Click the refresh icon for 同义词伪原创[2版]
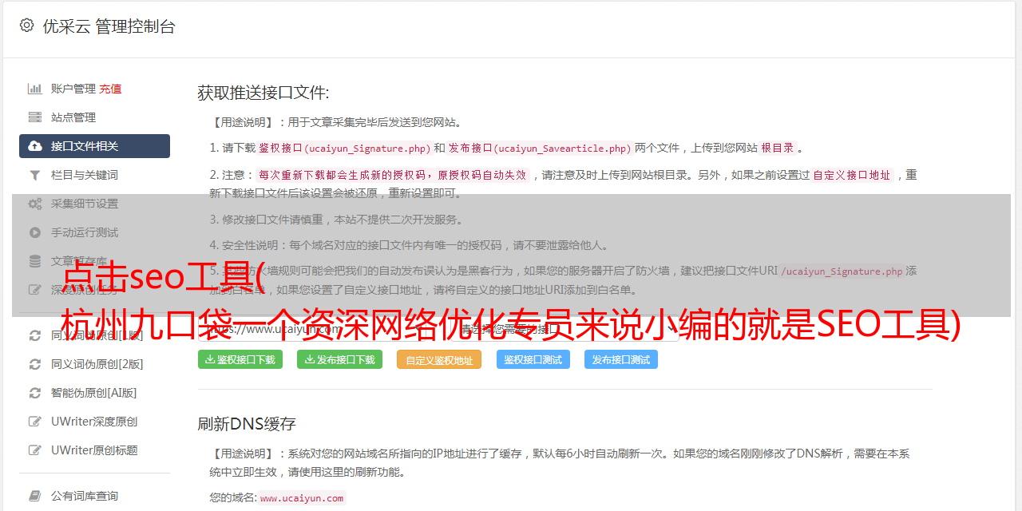 [35, 364]
